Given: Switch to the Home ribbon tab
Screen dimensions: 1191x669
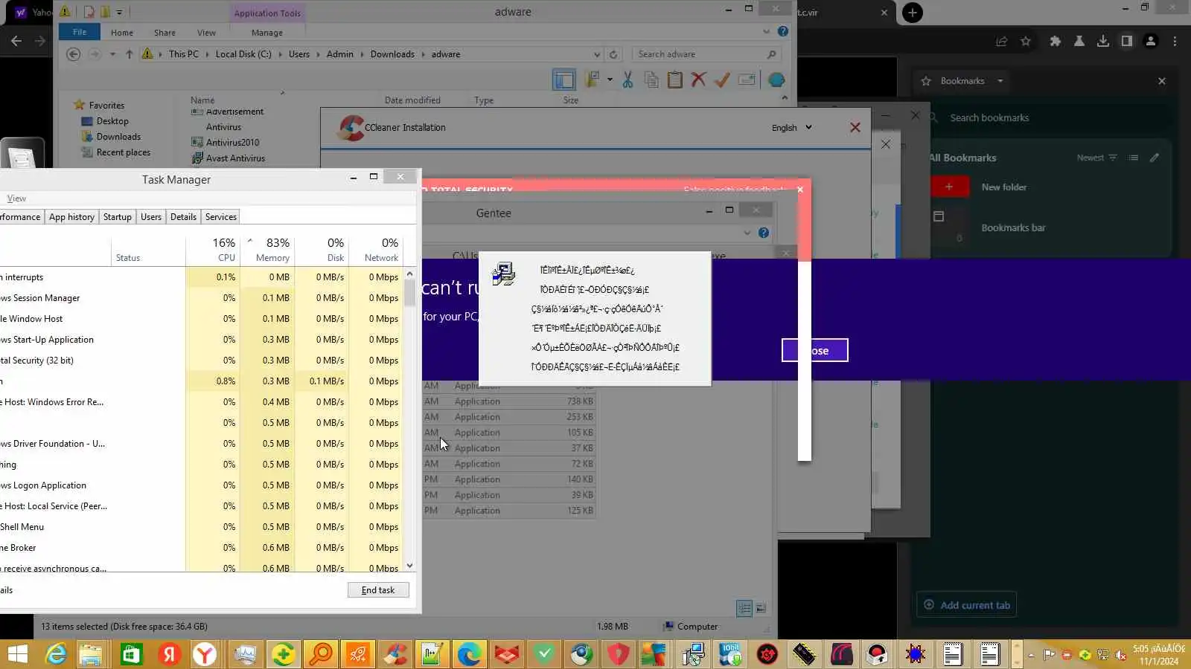Looking at the screenshot, I should coord(122,33).
